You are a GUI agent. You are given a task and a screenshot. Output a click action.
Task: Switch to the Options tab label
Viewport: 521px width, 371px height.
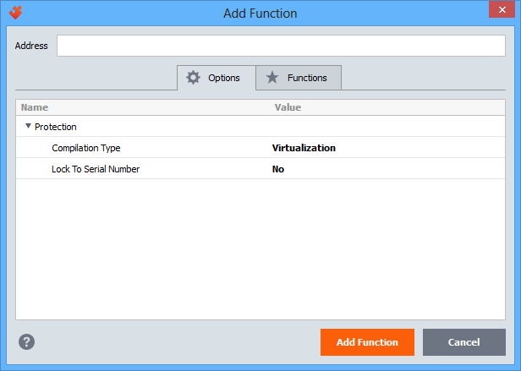(x=224, y=78)
